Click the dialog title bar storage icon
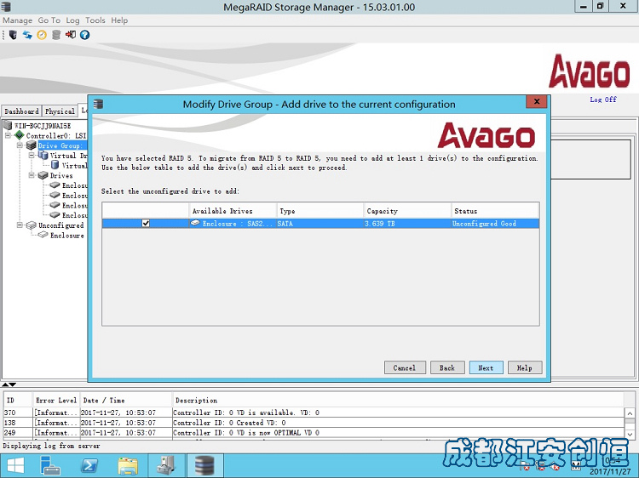639x478 pixels. pos(98,104)
